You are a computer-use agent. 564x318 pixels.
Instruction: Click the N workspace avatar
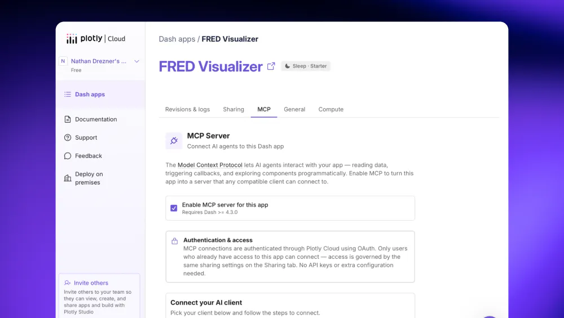63,61
